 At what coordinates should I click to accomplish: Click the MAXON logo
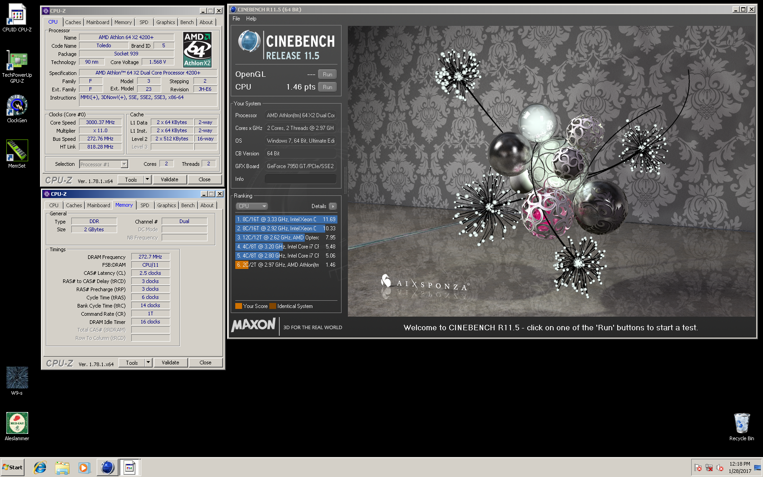(253, 325)
